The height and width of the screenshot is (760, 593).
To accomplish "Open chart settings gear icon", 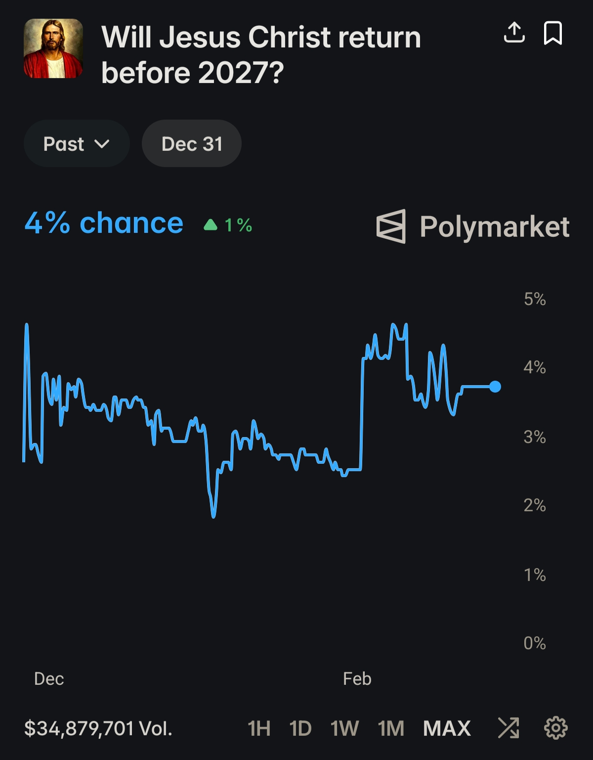I will point(555,728).
